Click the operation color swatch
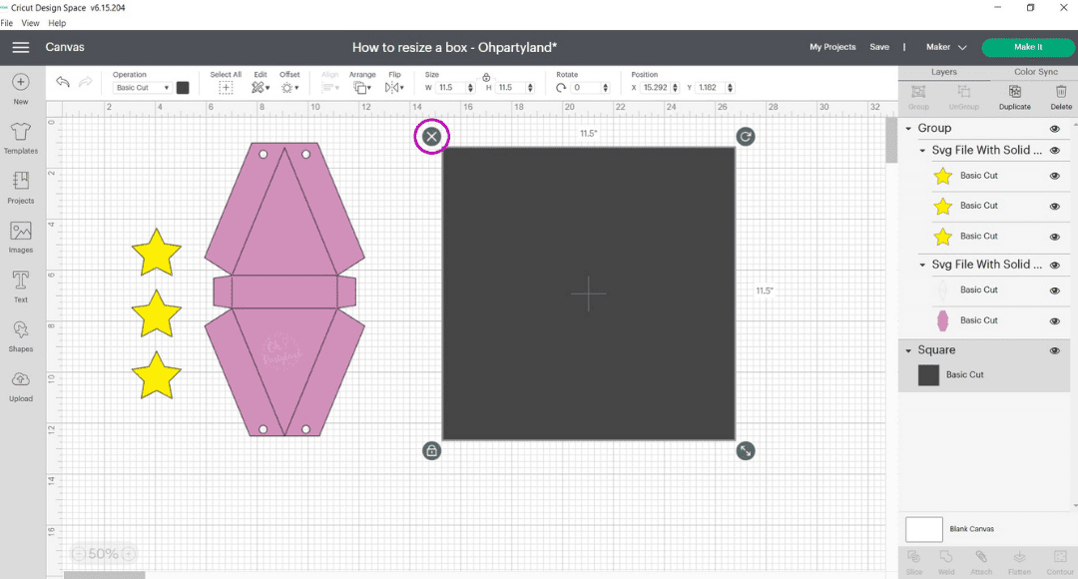This screenshot has width=1078, height=579. click(183, 87)
